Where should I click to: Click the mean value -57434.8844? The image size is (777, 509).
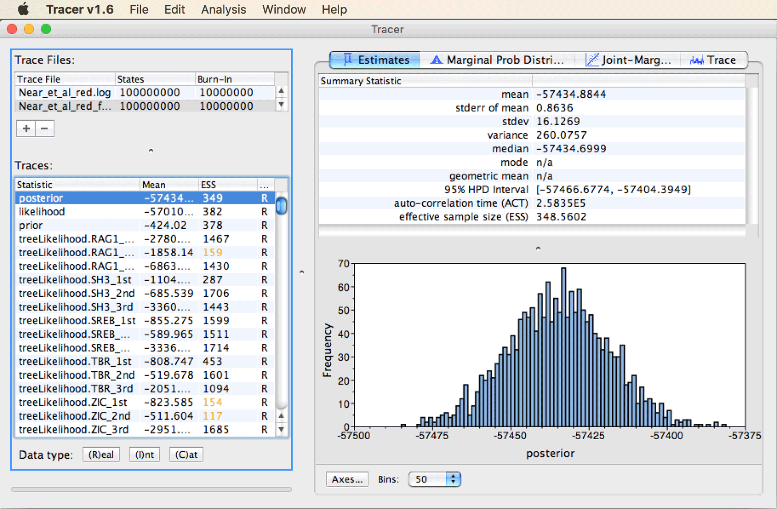[x=571, y=94]
